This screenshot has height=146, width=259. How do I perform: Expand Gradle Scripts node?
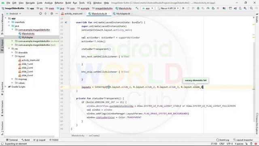(x=6, y=86)
